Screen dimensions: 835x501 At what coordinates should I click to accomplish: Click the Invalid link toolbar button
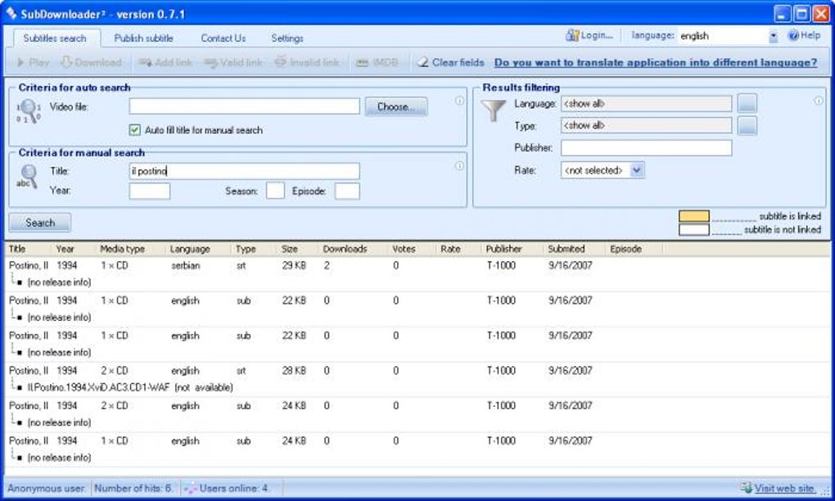click(307, 62)
